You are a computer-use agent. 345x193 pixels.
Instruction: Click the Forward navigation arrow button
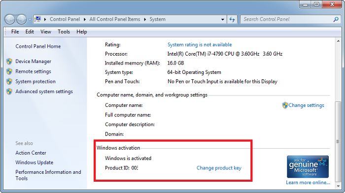tap(21, 19)
